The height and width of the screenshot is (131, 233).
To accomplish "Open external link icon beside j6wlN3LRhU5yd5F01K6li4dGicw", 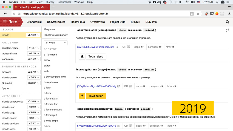I will tap(117, 47).
